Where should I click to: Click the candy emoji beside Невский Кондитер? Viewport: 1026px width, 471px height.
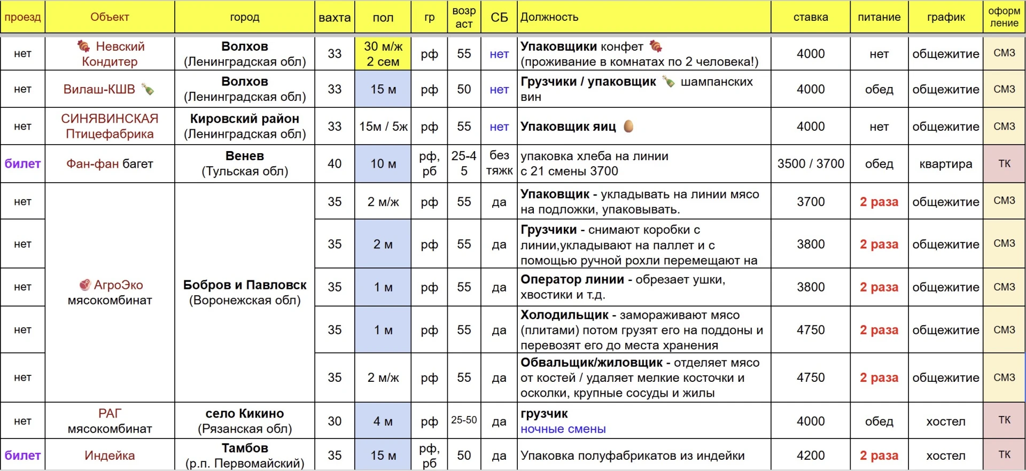click(83, 46)
